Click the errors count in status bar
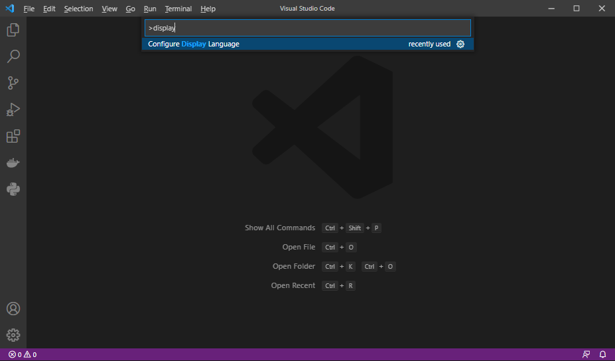 15,355
